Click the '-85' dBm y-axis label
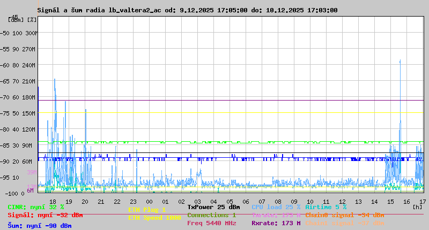429x230 pixels. click(x=5, y=145)
